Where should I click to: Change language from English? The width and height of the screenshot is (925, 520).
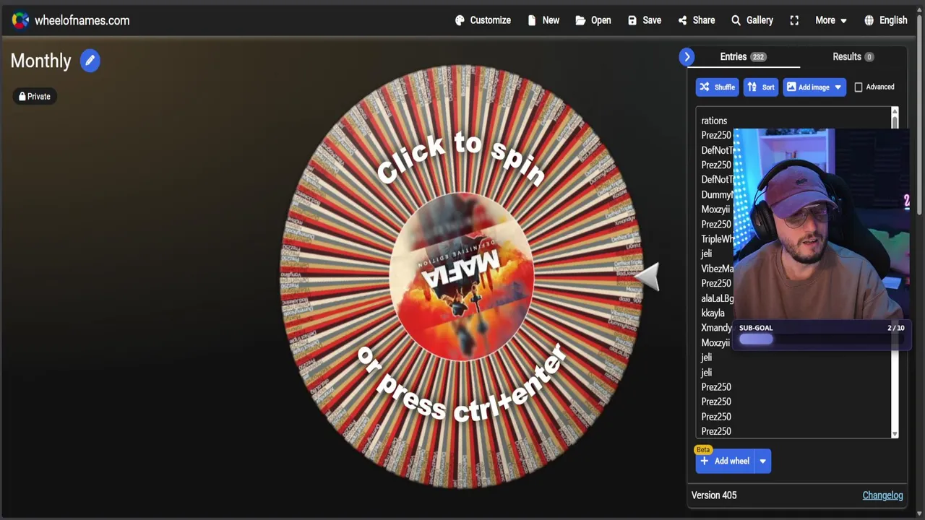(x=885, y=20)
